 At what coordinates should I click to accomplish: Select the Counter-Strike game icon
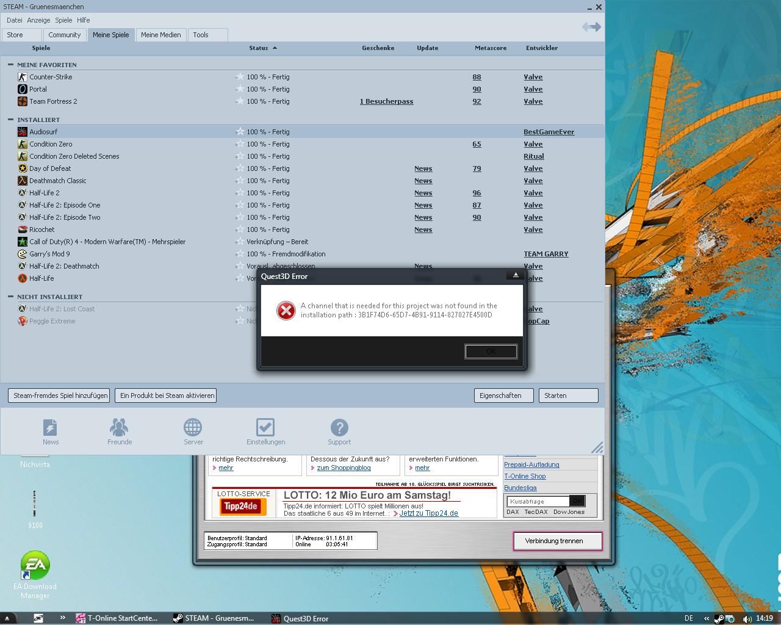tap(23, 77)
